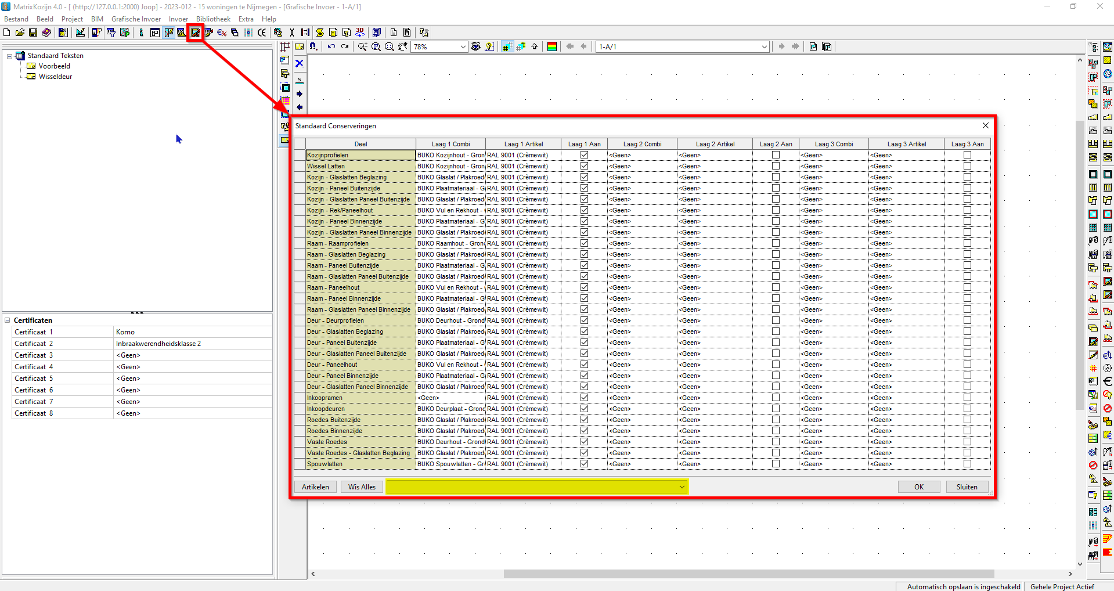Open the 78% zoom level dropdown
Viewport: 1114px width, 591px height.
[463, 46]
